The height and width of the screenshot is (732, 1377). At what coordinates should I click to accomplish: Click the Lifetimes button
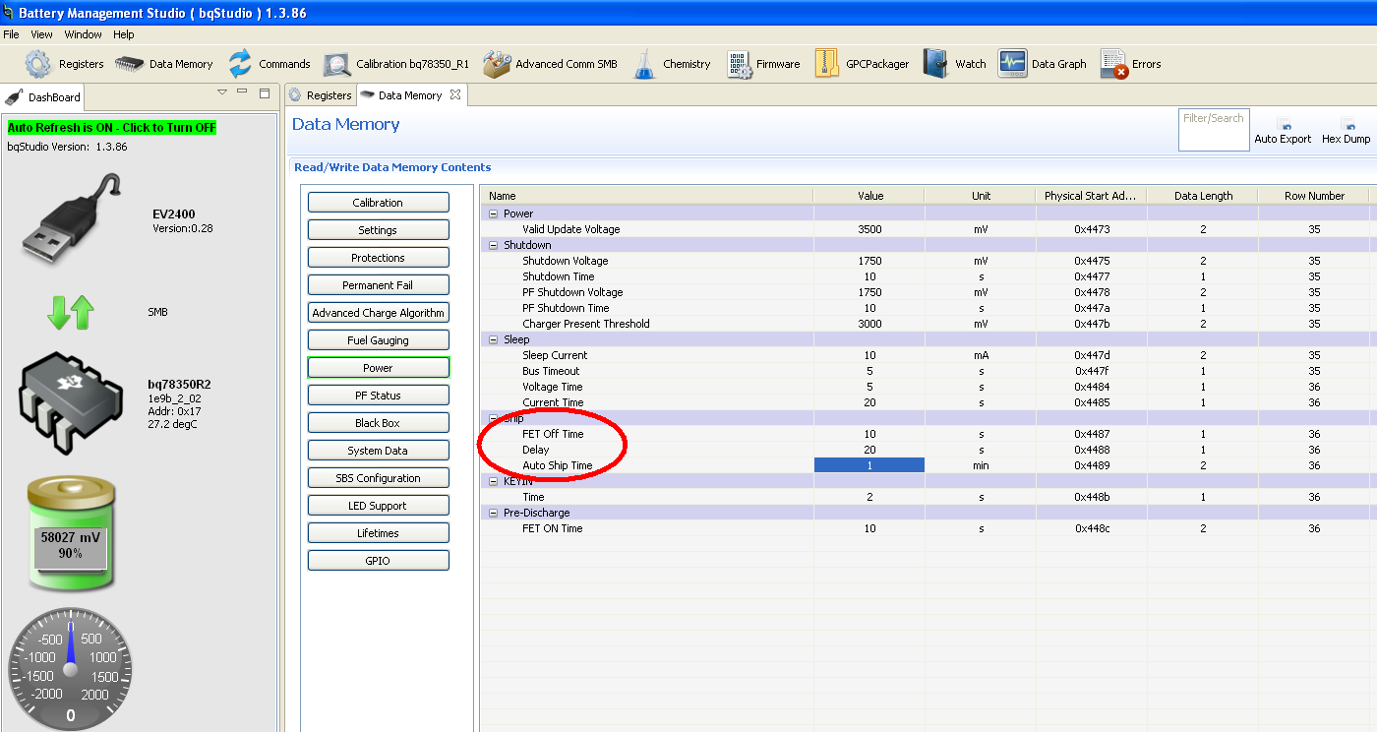tap(379, 533)
